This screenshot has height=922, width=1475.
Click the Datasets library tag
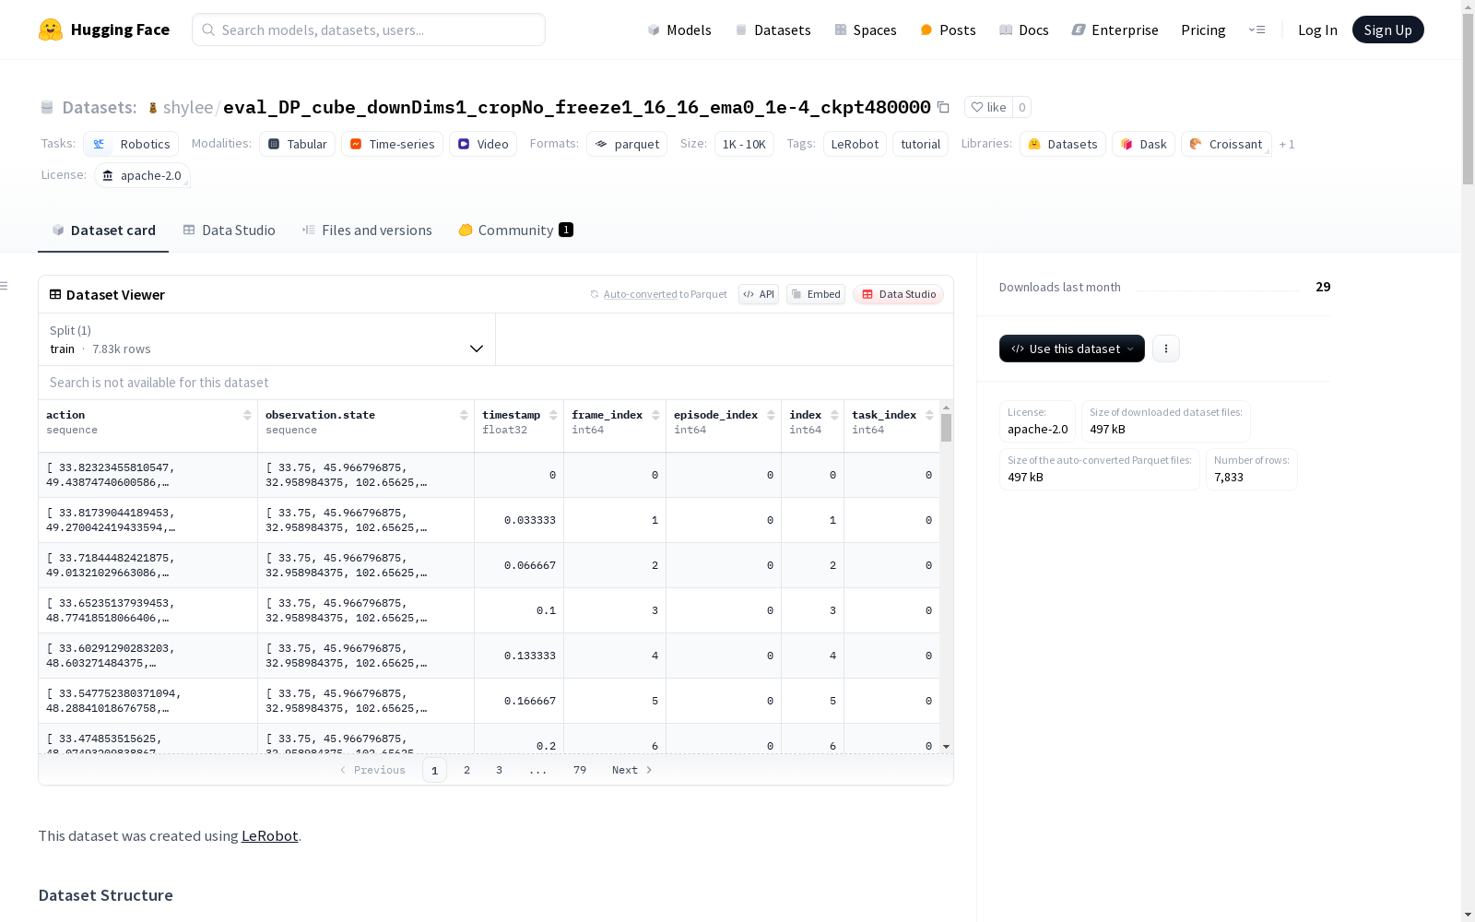[x=1063, y=144]
